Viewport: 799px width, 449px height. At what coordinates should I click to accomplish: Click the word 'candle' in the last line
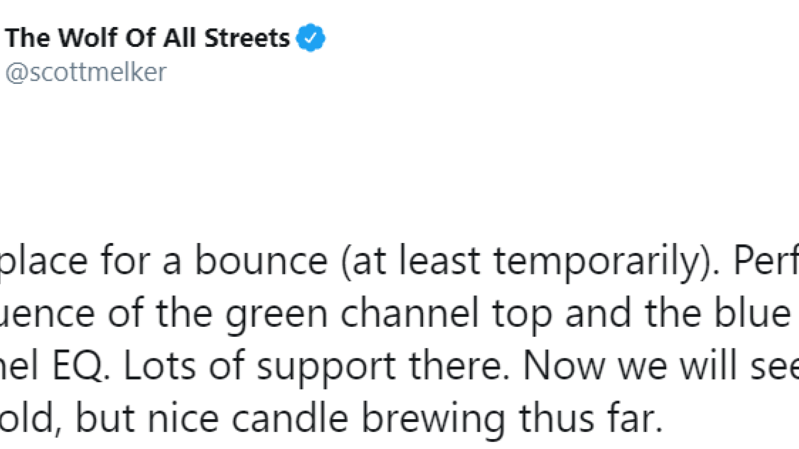(x=290, y=418)
